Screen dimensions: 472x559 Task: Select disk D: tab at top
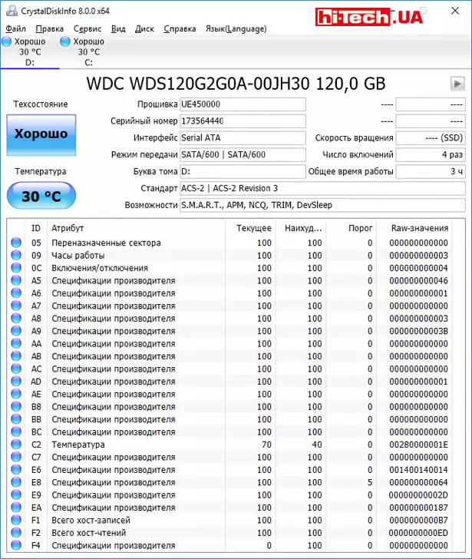click(29, 52)
